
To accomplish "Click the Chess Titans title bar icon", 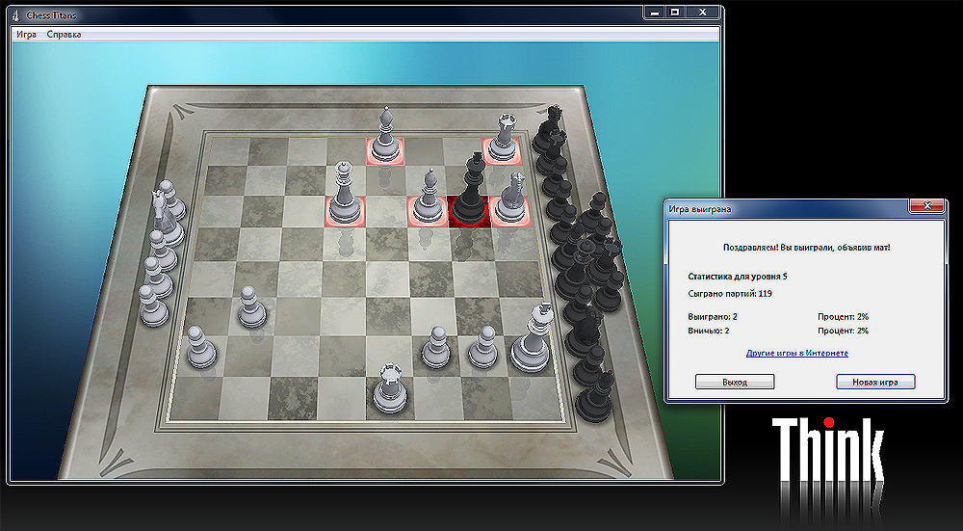I will click(17, 14).
